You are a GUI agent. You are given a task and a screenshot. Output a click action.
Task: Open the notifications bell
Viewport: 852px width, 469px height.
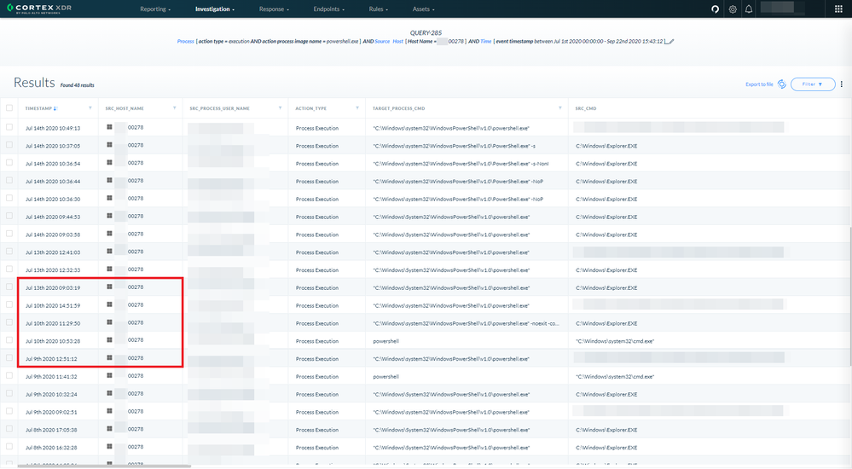click(x=749, y=9)
